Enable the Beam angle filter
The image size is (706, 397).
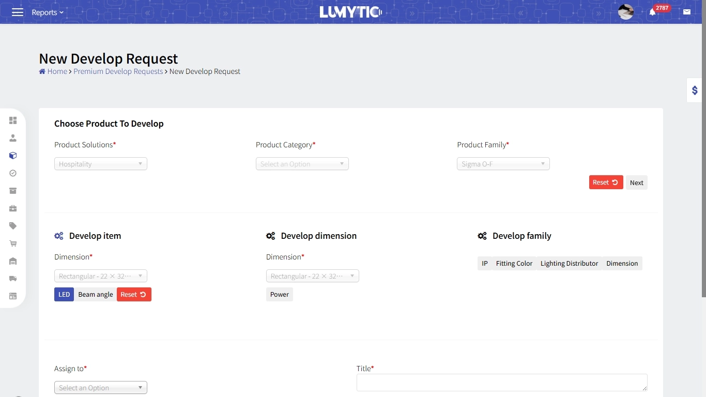point(95,294)
